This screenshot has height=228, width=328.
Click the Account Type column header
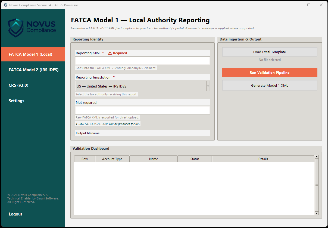(112, 159)
